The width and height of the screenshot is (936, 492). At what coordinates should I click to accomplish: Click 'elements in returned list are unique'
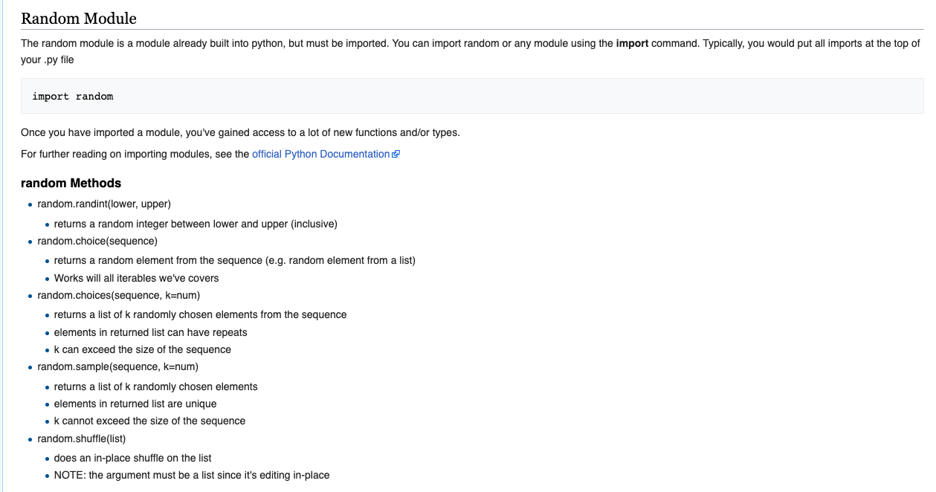coord(135,404)
